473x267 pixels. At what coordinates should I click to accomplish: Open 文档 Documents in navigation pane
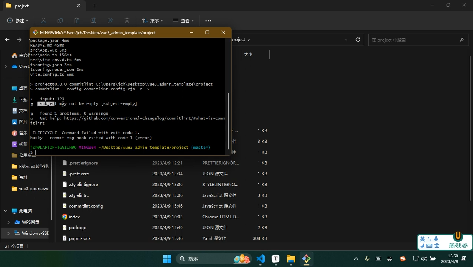[x=20, y=111]
